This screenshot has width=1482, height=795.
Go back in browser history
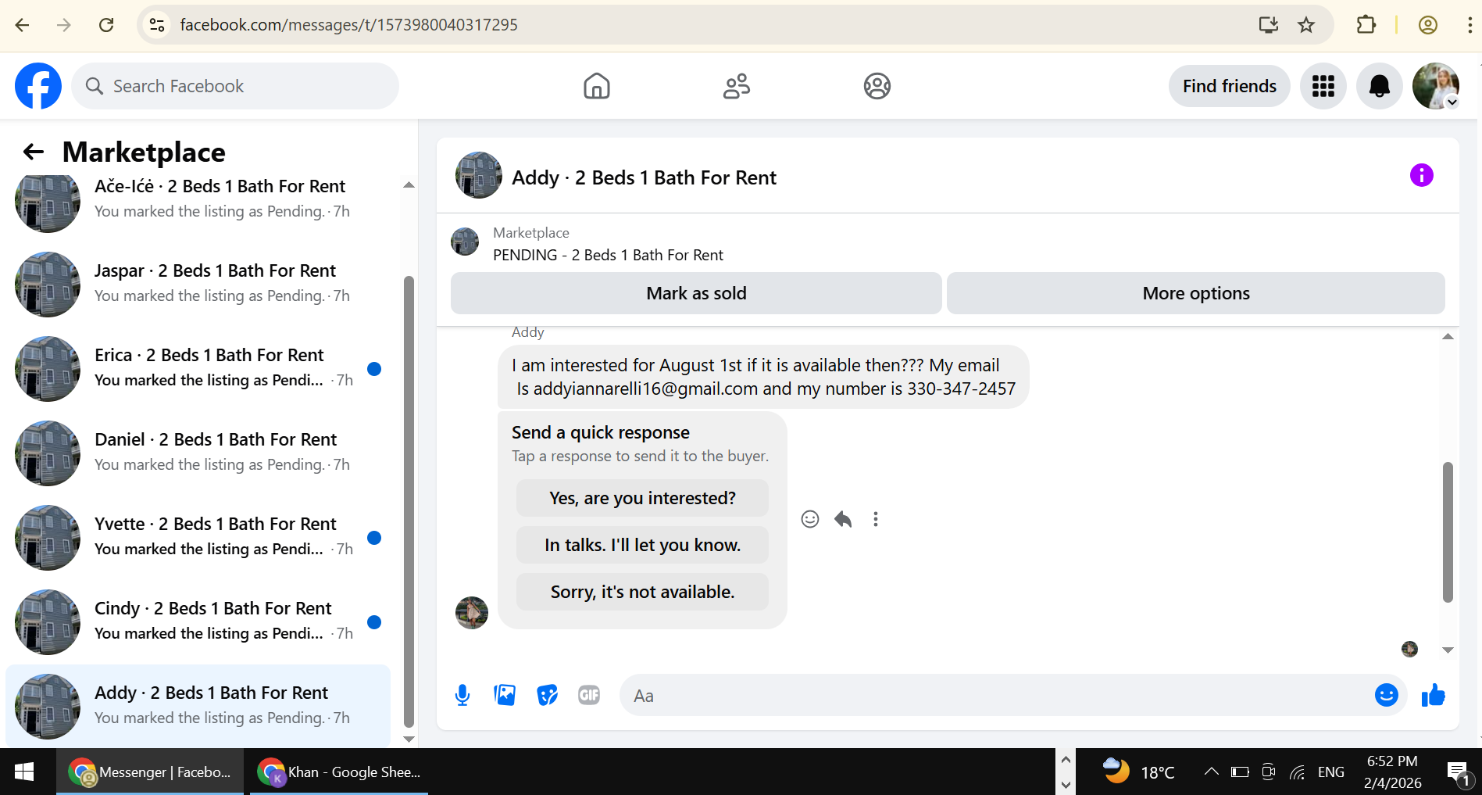pos(22,25)
